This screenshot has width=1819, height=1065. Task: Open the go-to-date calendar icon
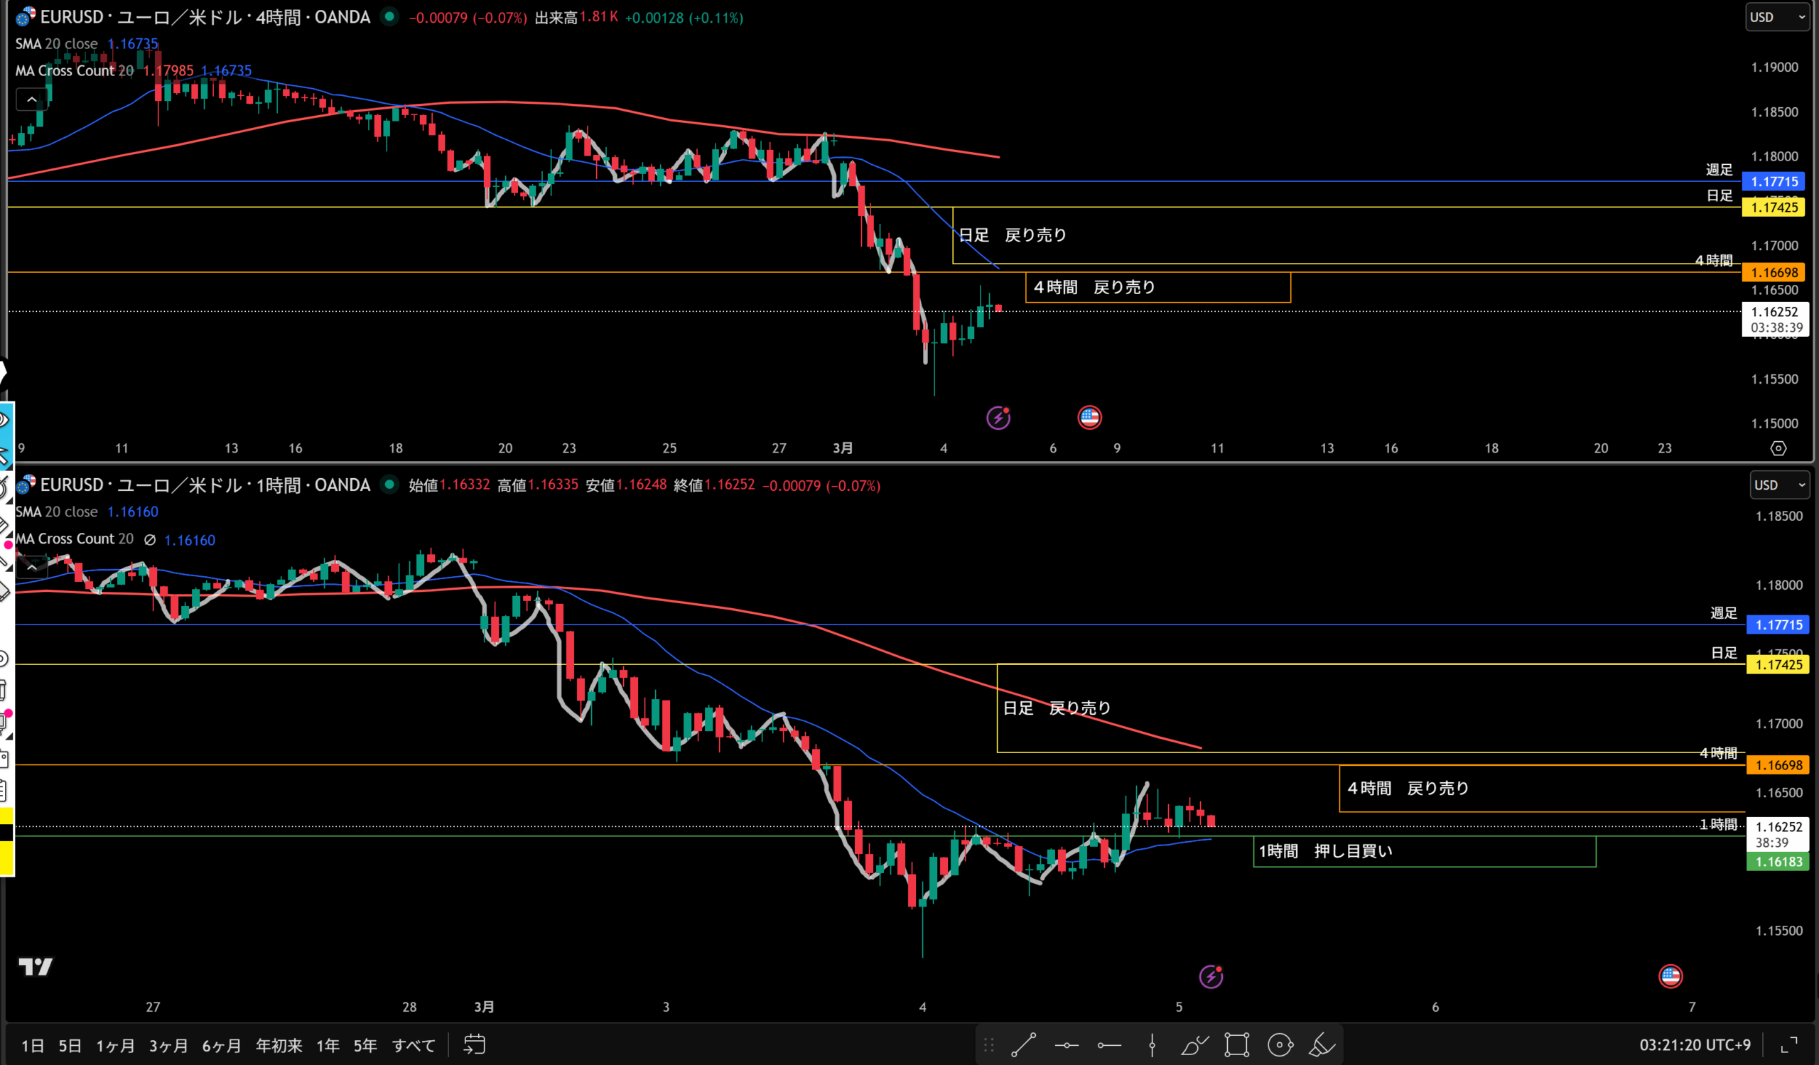[474, 1045]
